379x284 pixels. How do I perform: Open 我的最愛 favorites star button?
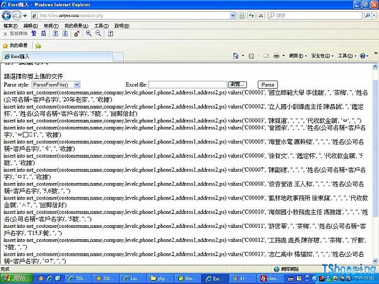15,45
